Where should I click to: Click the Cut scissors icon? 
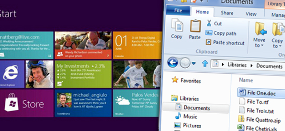click(x=209, y=23)
